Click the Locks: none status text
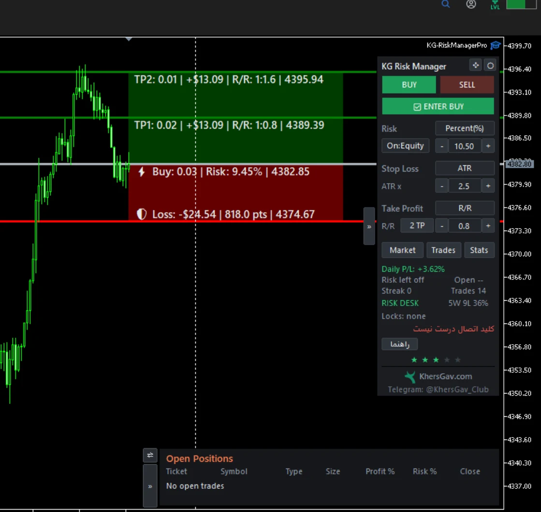 (x=403, y=316)
